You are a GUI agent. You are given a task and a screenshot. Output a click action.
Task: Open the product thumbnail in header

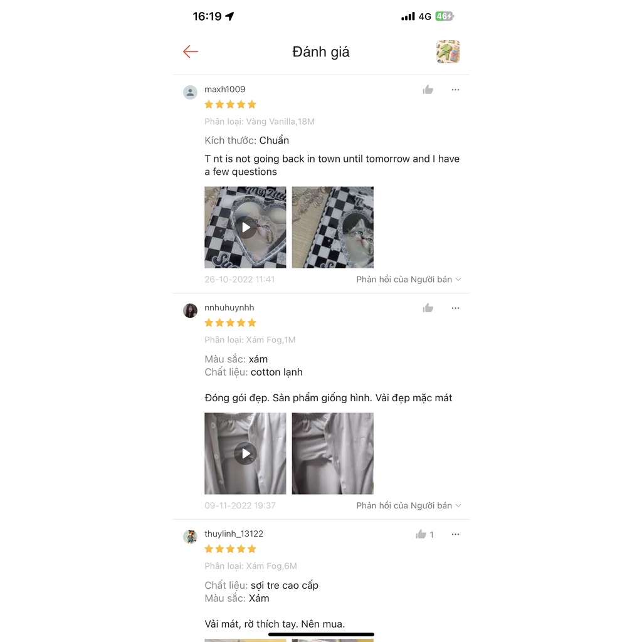pos(448,51)
